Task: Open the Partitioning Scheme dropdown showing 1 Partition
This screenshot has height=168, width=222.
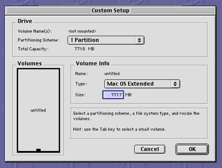Action: [106, 40]
